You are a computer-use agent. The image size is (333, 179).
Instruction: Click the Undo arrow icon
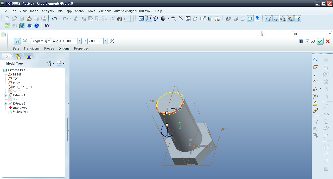point(54,18)
